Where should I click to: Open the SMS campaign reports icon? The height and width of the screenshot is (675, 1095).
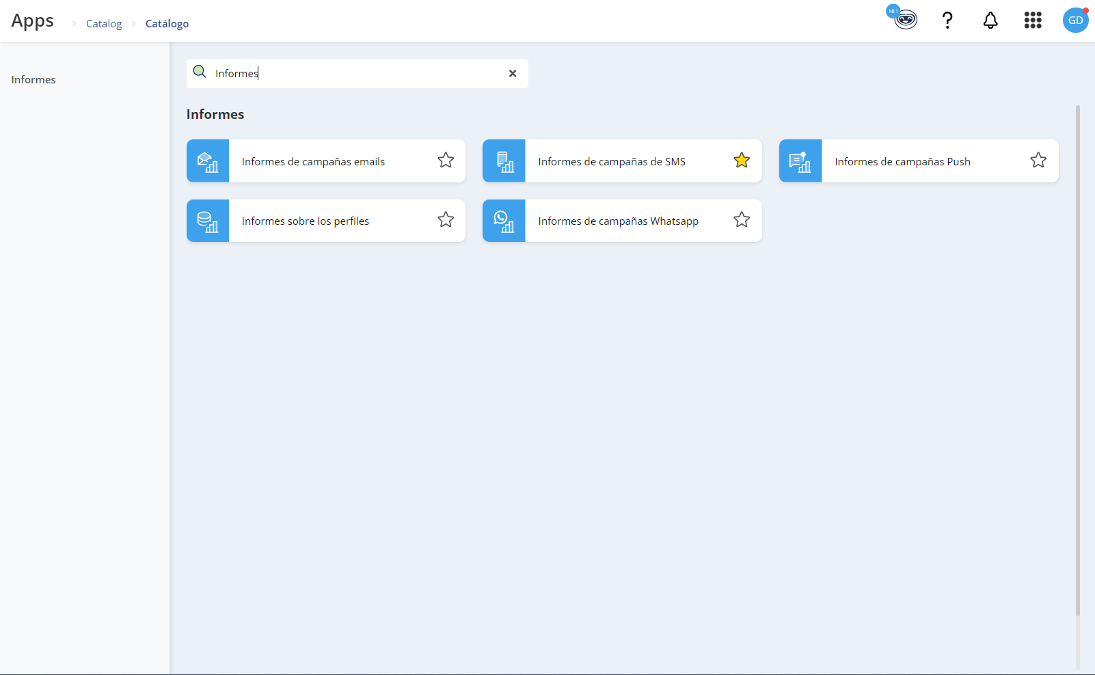pos(504,161)
